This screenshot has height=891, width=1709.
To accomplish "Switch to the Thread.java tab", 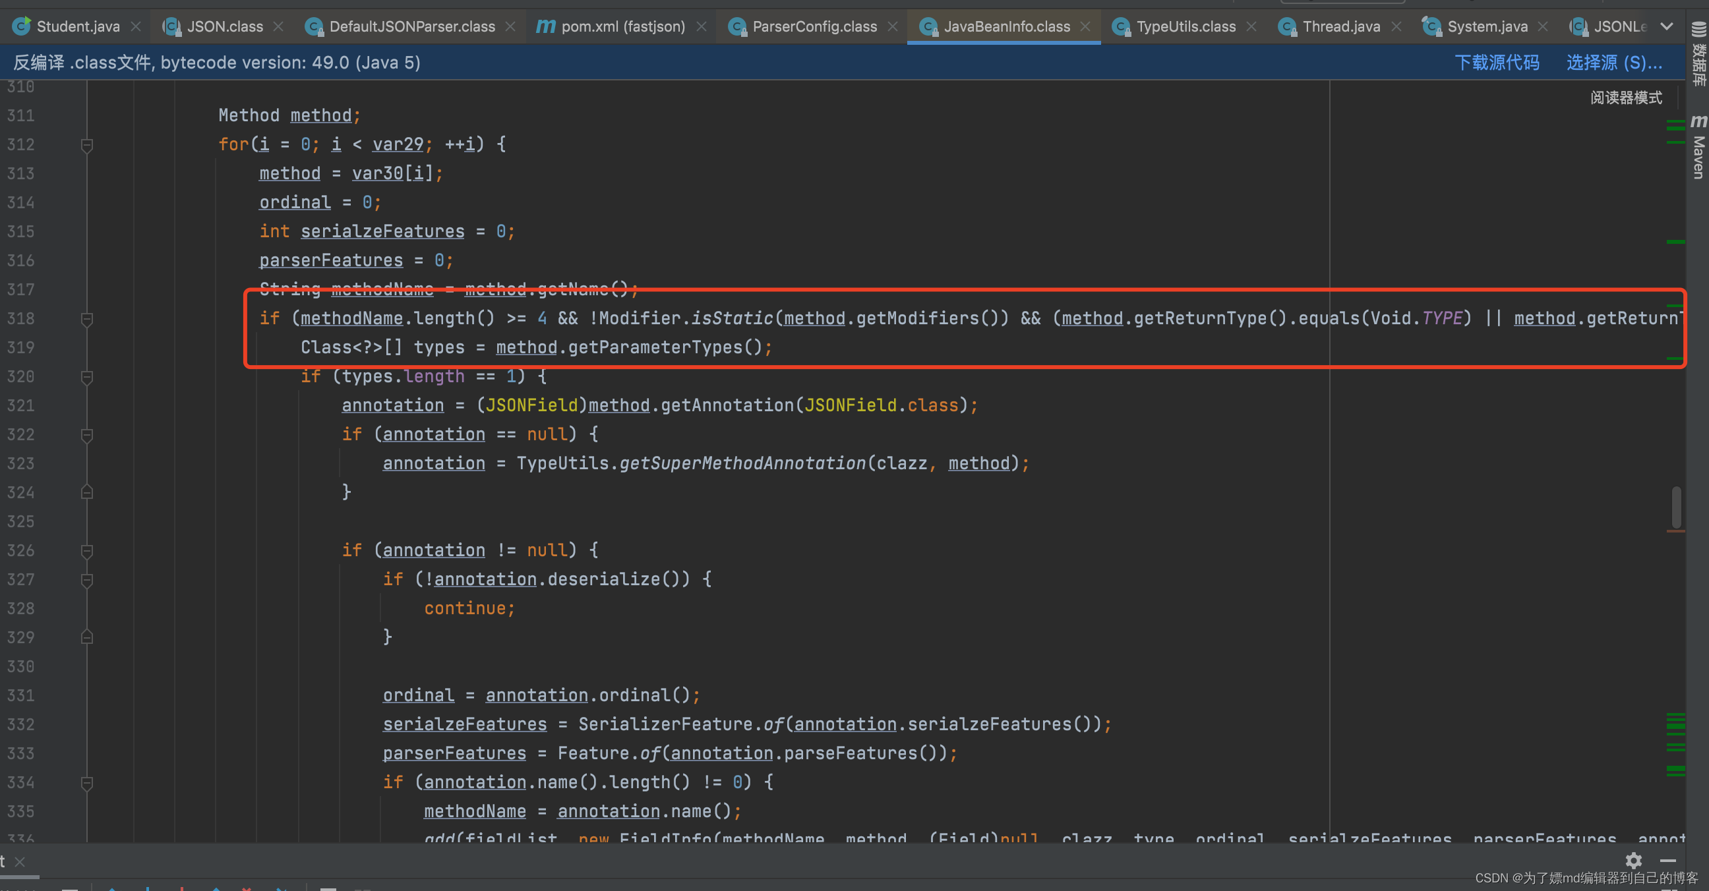I will (1341, 26).
